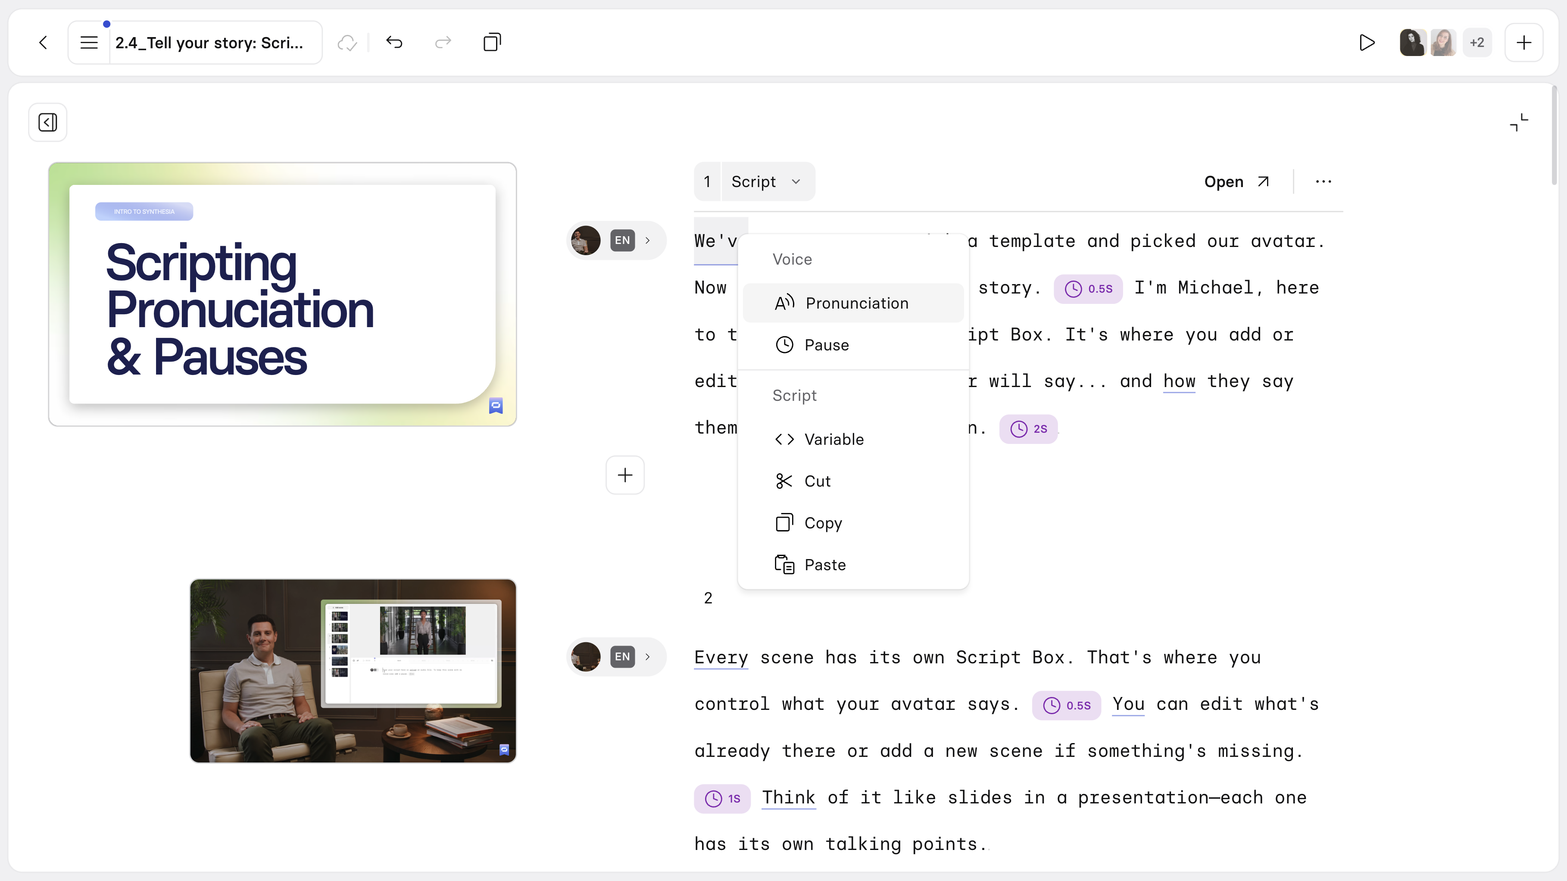This screenshot has height=881, width=1567.
Task: Choose Pause in the Voice menu
Action: click(825, 345)
